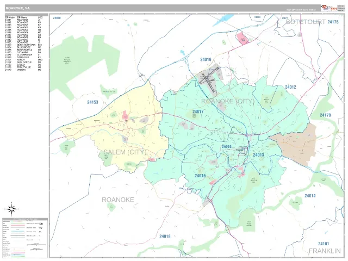Click the map legend header bar
Image resolution: width=348 pixels, height=261 pixels.
(x=25, y=219)
